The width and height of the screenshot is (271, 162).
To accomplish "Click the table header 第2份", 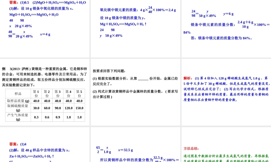I will [x=47, y=94].
